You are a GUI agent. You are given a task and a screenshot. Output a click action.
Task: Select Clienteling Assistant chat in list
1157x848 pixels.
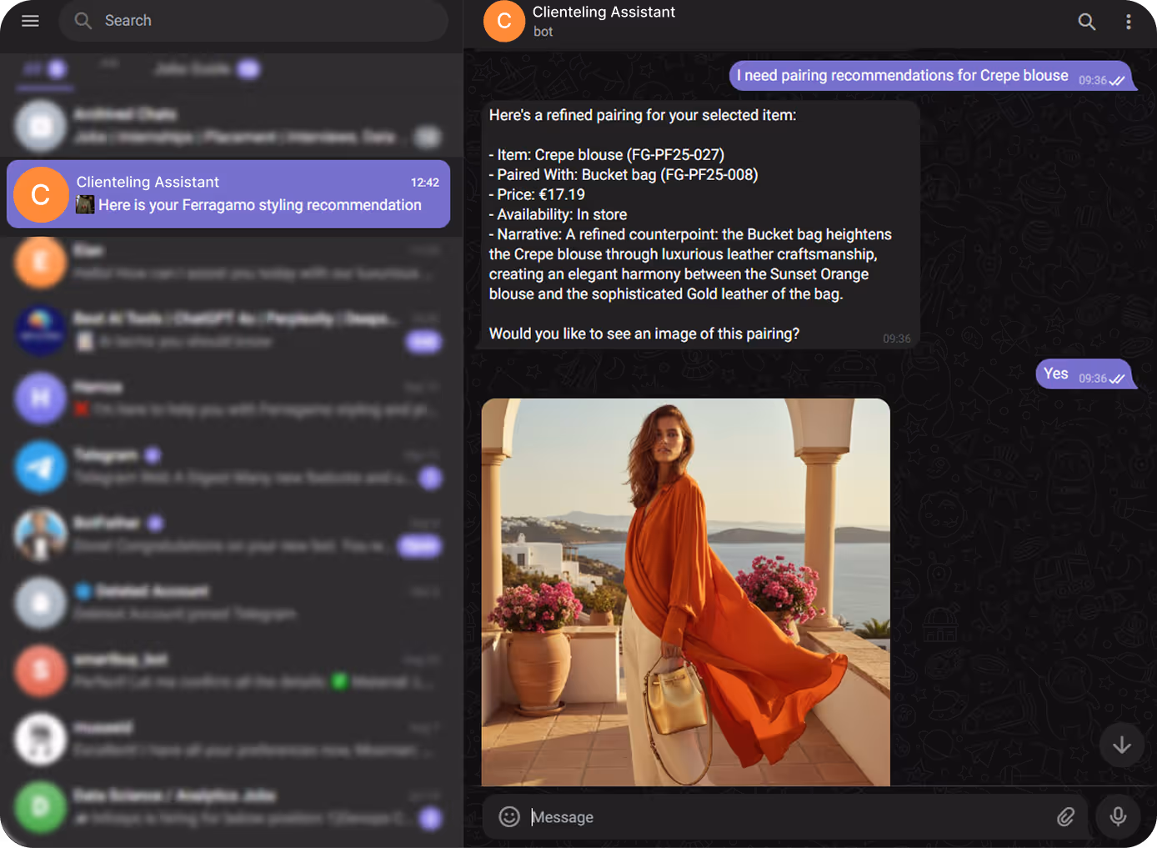point(228,193)
